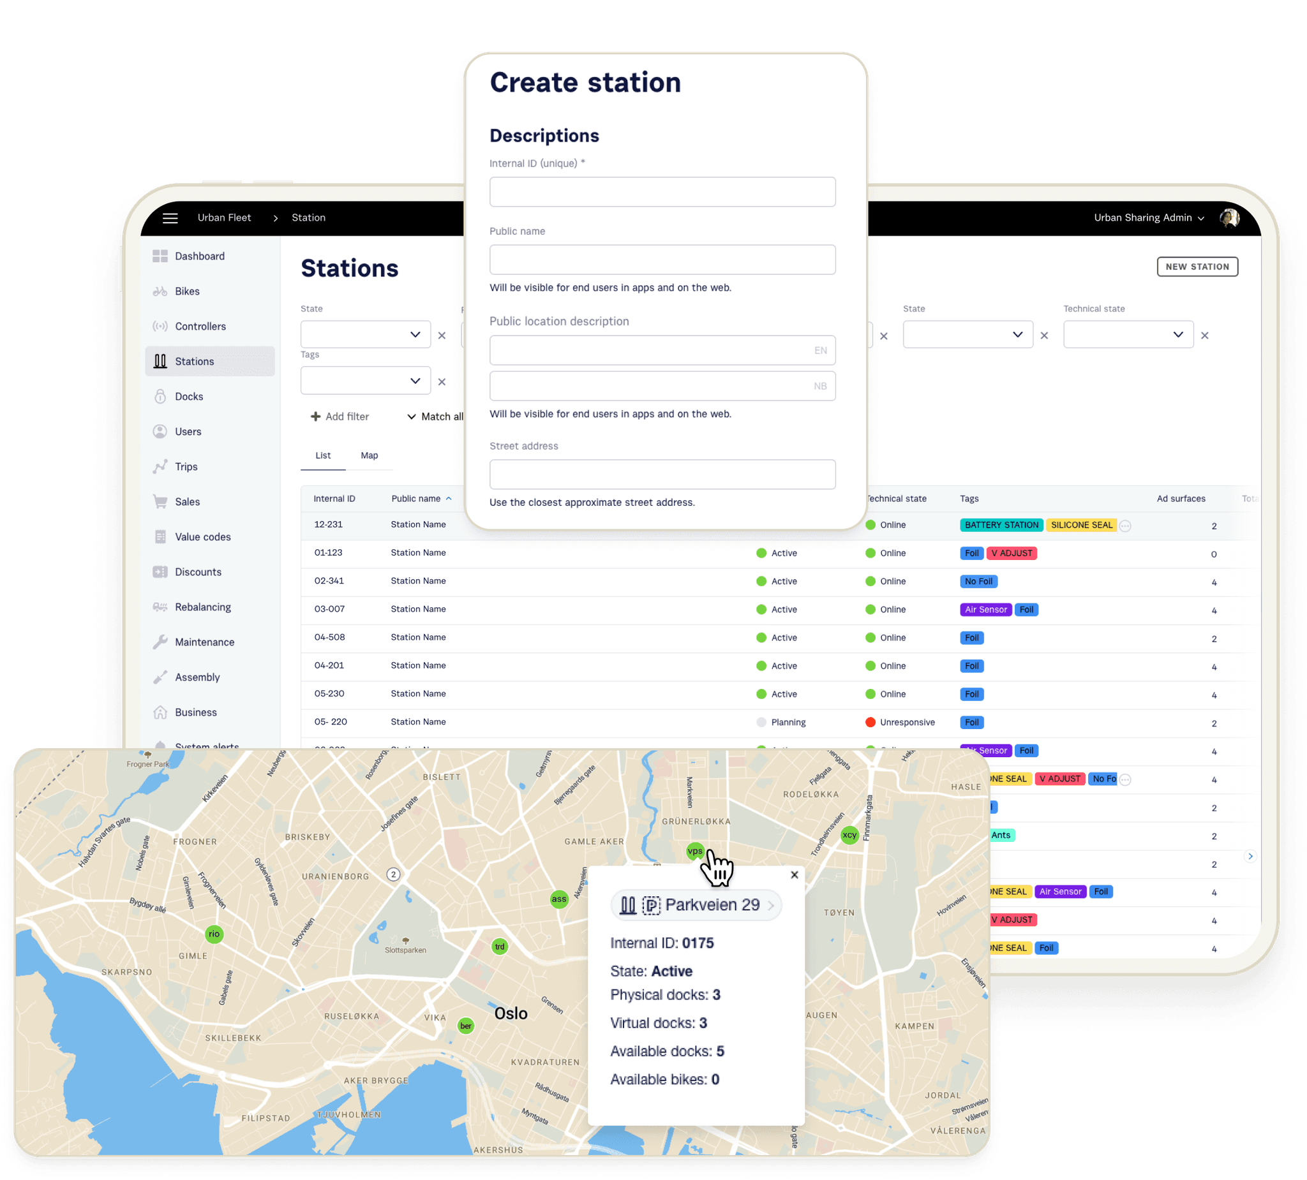Click the Maintenance wrench icon
The height and width of the screenshot is (1180, 1307).
160,642
